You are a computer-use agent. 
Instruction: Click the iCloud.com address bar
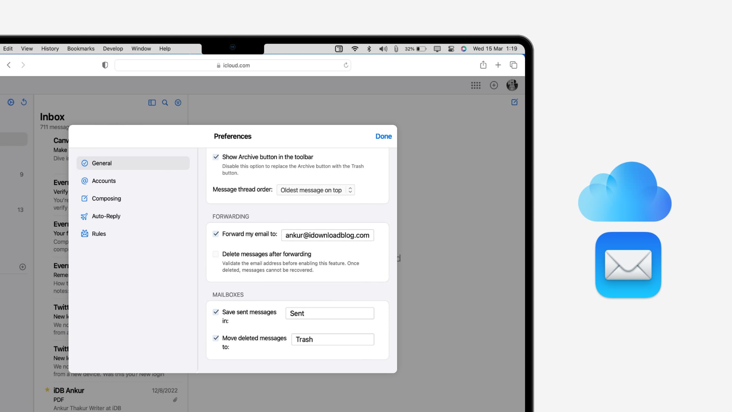click(233, 65)
